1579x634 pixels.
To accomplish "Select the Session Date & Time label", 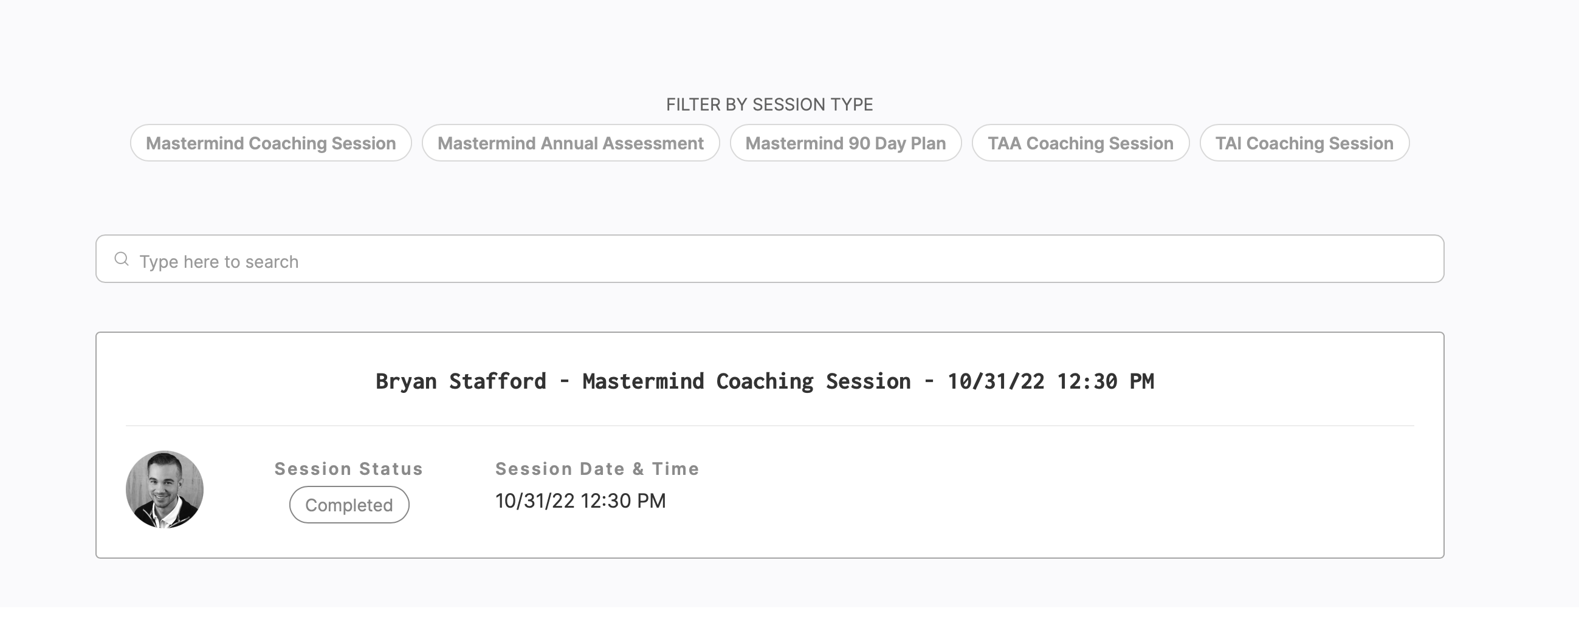I will 597,469.
